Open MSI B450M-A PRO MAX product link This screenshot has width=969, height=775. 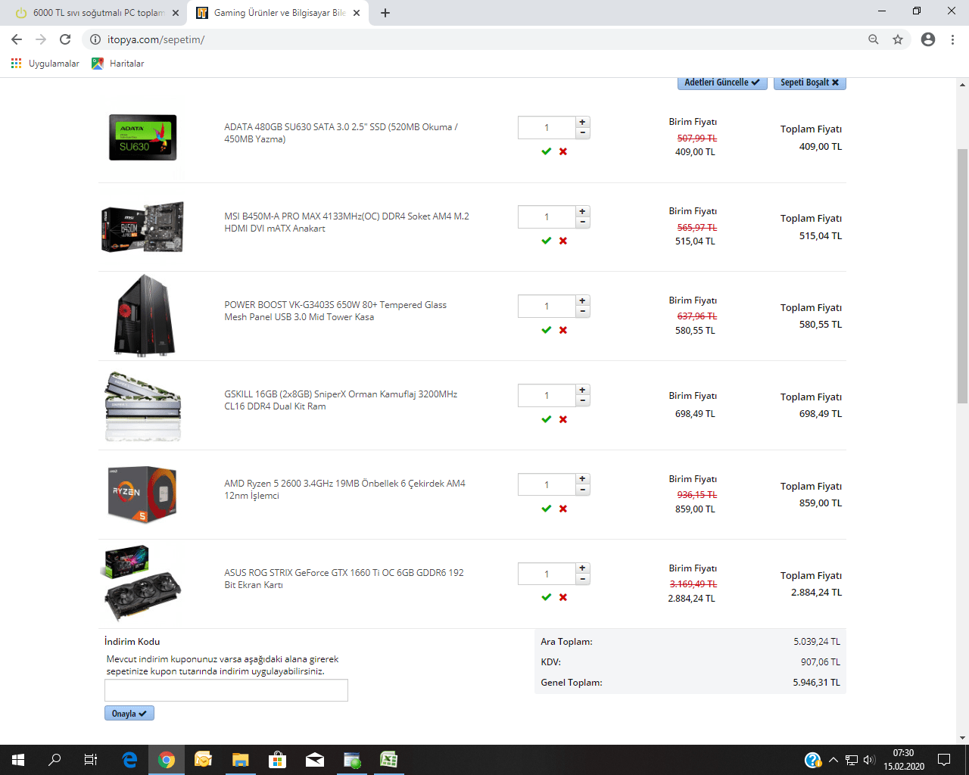tap(347, 223)
